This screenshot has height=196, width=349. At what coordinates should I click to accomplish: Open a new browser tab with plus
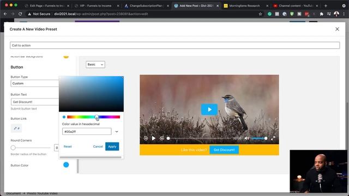[326, 6]
